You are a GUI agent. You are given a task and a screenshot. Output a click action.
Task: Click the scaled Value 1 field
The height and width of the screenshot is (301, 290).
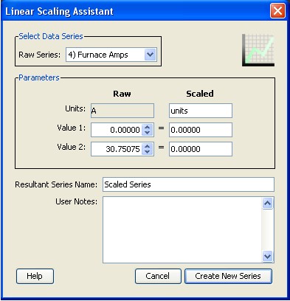[201, 130]
